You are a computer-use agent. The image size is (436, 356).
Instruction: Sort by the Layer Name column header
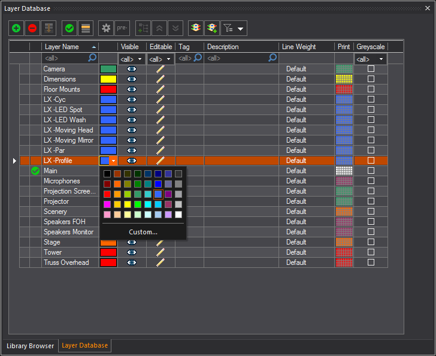point(69,47)
